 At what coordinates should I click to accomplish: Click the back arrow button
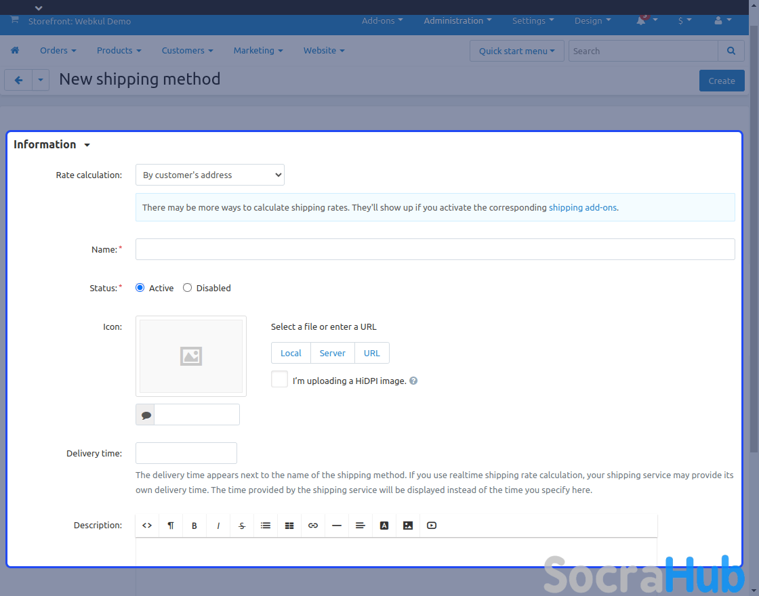(x=18, y=81)
